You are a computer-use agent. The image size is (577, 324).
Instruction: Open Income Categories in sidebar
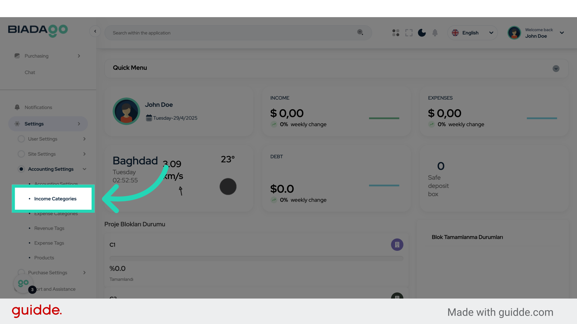pyautogui.click(x=55, y=199)
